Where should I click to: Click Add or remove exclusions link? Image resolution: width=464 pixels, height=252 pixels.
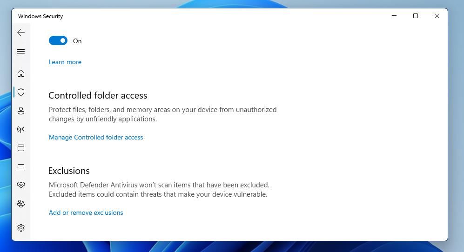coord(86,212)
